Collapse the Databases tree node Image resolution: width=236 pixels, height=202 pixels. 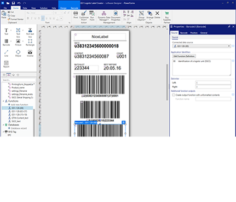3,124
